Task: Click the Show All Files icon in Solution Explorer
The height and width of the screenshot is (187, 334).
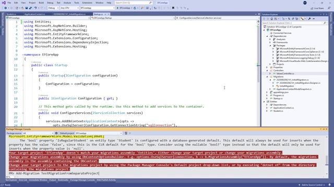Action: point(297,19)
